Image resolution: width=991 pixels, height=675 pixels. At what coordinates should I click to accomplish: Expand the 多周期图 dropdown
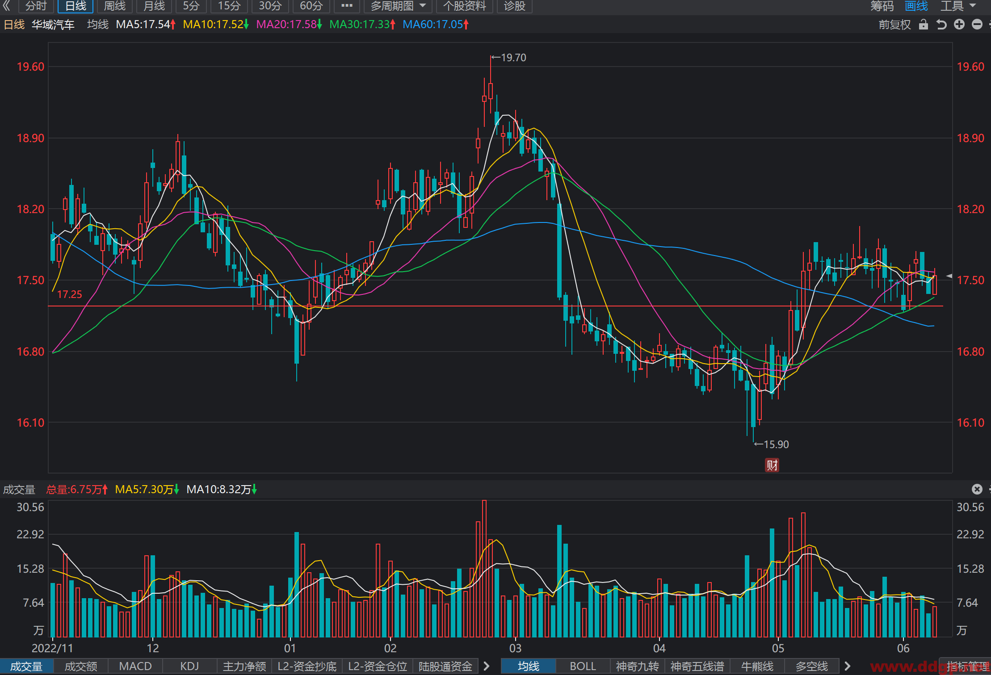[398, 6]
